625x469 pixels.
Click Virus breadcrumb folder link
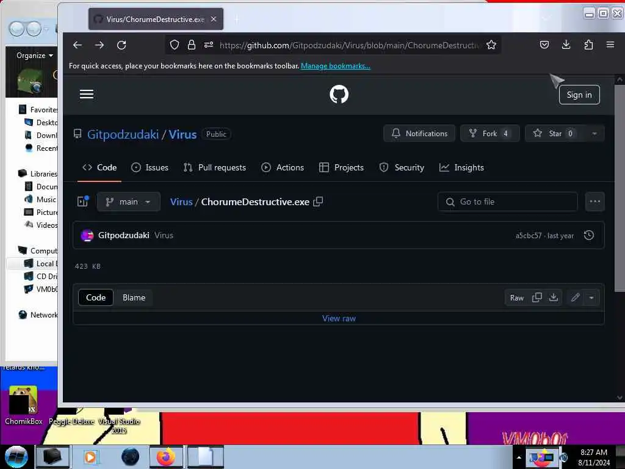(181, 202)
